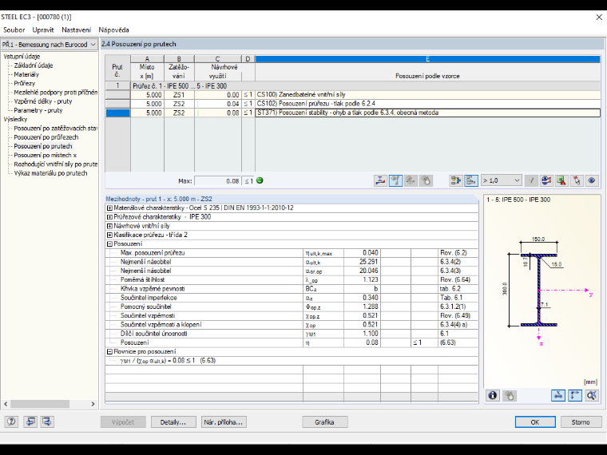Select Vzpěrné délky - pruty tree item
The width and height of the screenshot is (607, 455).
43,101
